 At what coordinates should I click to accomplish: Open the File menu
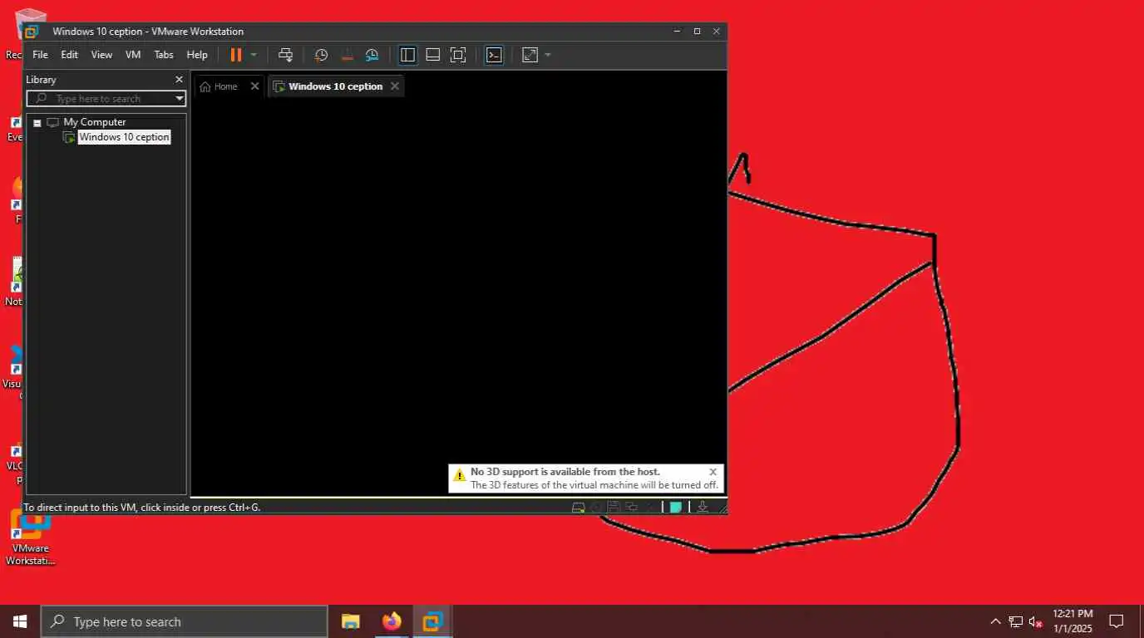pos(40,55)
